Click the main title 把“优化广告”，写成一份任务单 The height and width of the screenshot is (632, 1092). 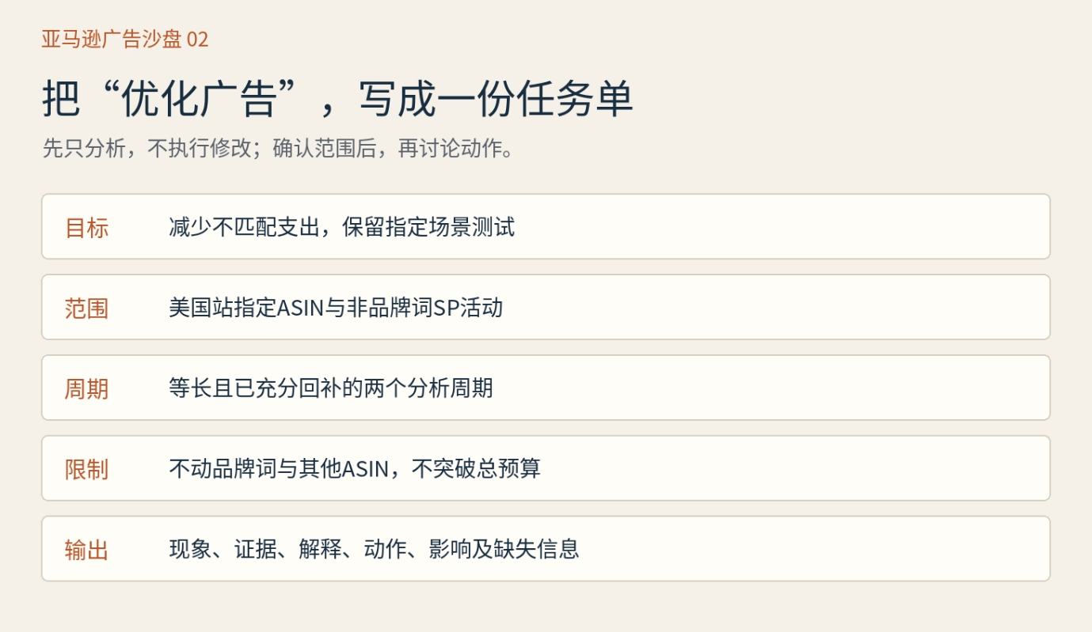click(x=337, y=100)
